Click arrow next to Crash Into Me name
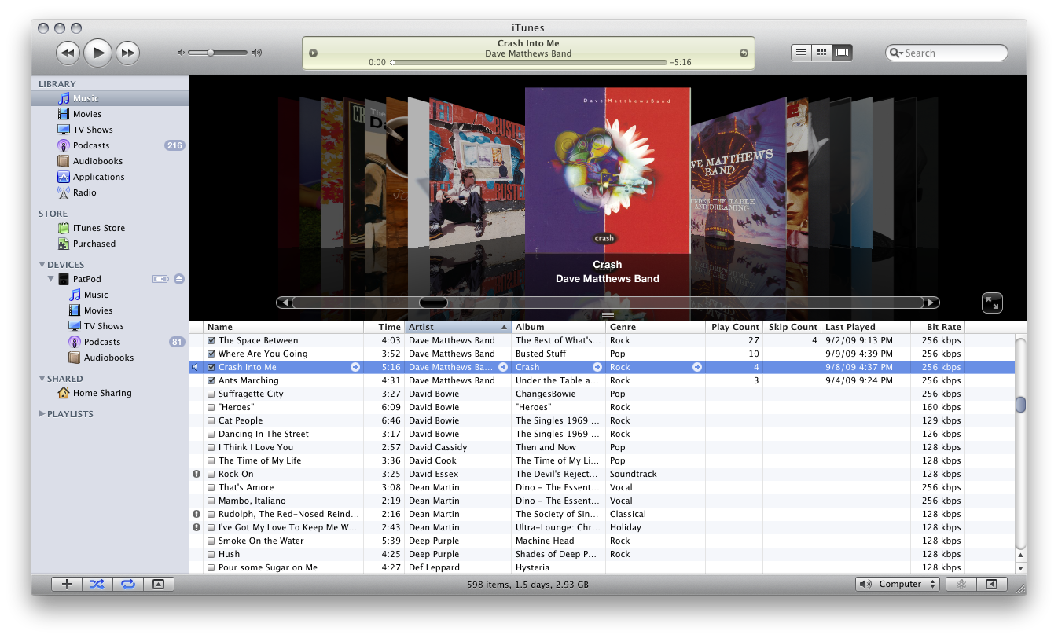1058x638 pixels. tap(355, 367)
